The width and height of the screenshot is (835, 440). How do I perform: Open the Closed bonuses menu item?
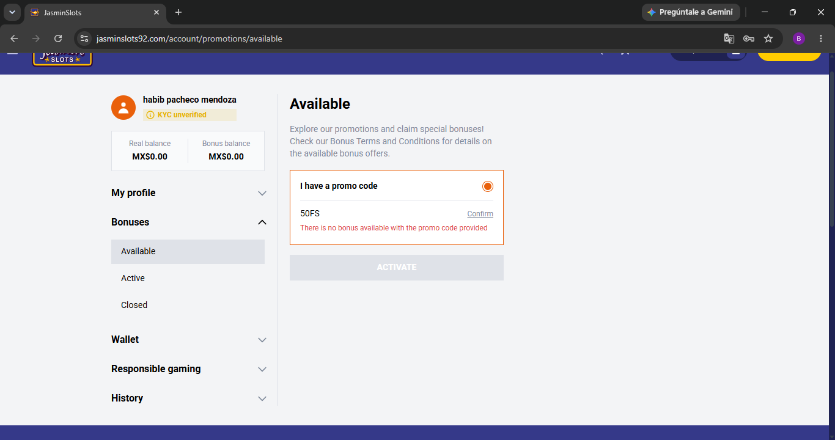coord(188,305)
